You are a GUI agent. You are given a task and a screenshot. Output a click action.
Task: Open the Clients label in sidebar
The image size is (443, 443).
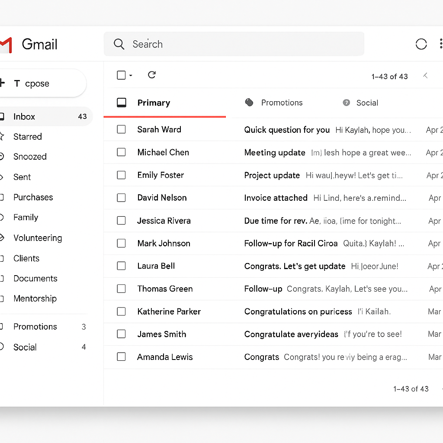[x=26, y=258]
